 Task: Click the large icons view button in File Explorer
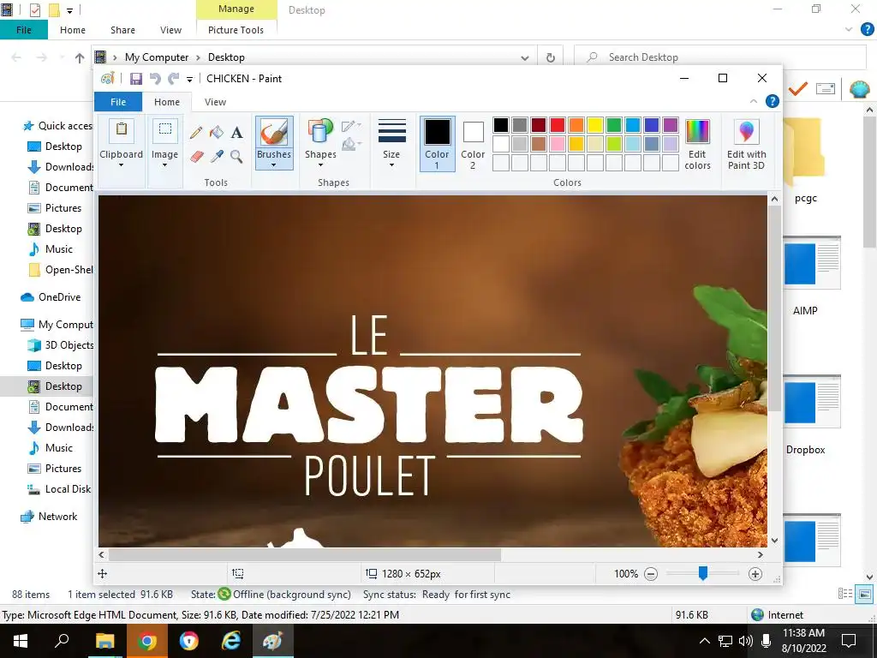click(865, 595)
